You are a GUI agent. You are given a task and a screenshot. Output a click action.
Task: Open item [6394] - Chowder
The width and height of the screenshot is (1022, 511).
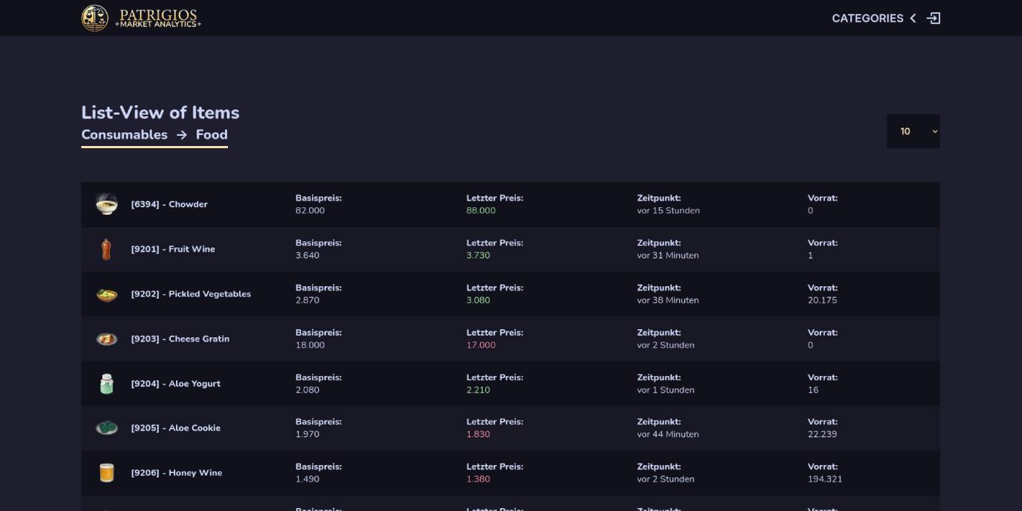point(169,204)
